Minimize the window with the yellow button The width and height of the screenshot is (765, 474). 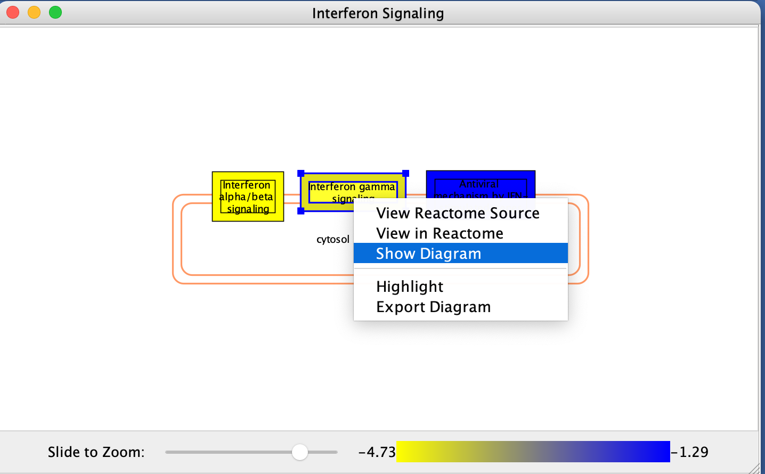pyautogui.click(x=34, y=12)
